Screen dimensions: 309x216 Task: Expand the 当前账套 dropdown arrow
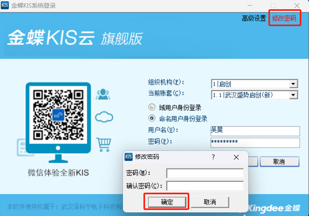(x=293, y=95)
